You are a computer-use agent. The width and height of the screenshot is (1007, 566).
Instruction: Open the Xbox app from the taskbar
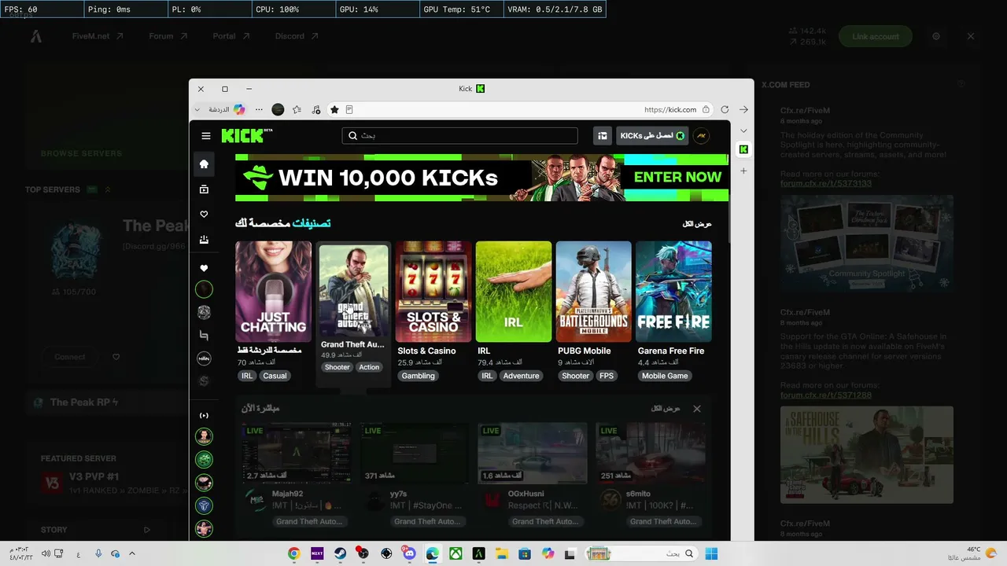point(455,553)
